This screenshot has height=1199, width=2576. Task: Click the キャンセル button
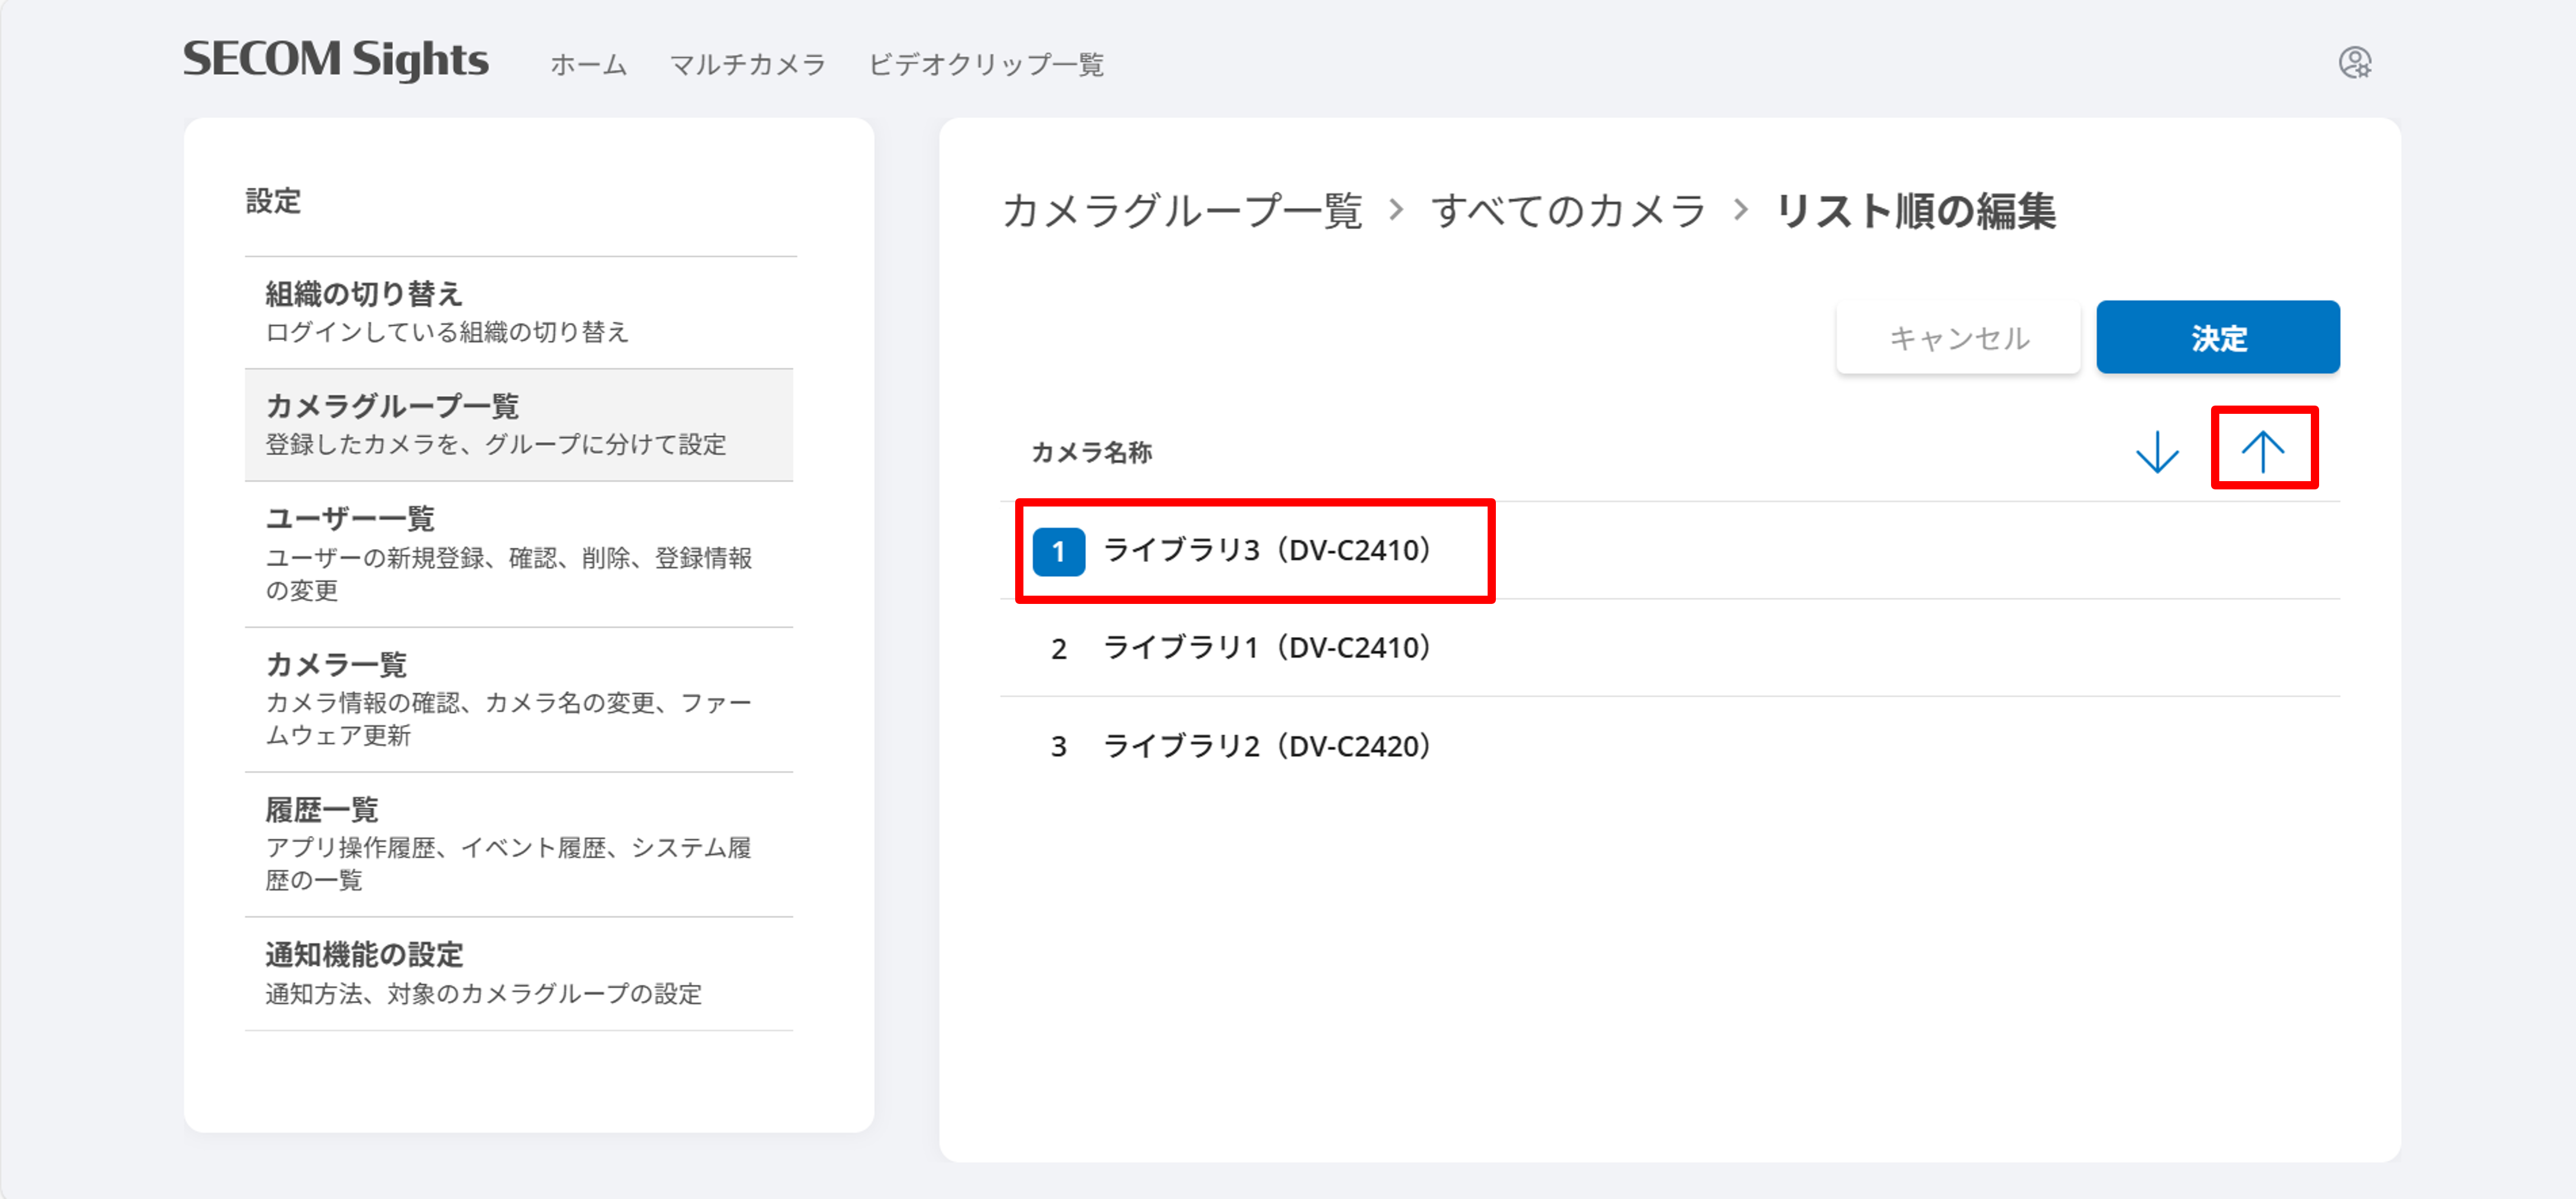coord(1958,337)
